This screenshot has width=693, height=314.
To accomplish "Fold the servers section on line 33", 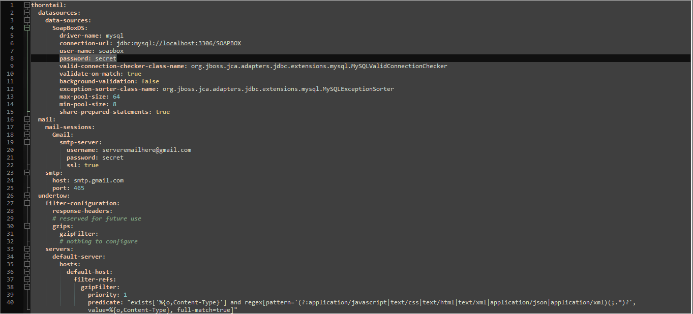I will 27,249.
